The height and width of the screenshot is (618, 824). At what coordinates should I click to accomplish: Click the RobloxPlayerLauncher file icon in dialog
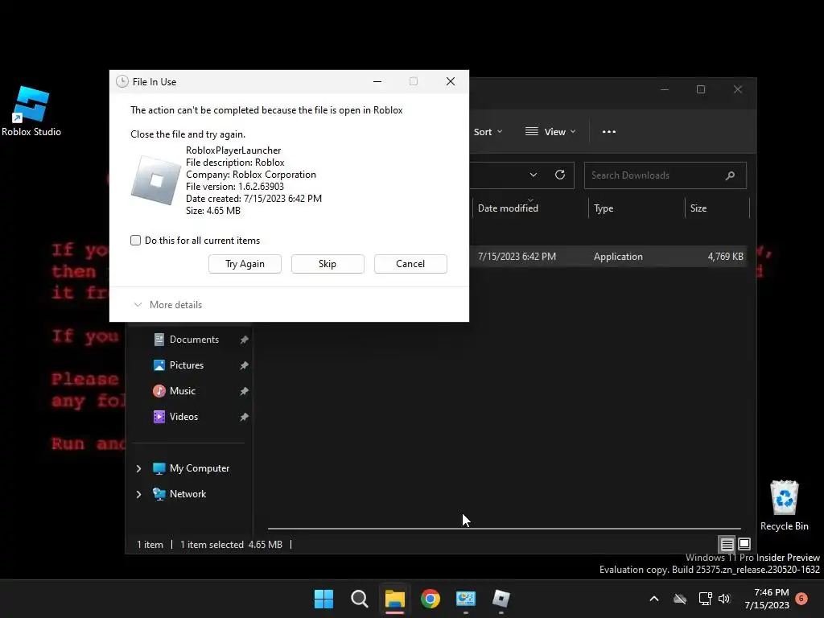pyautogui.click(x=155, y=180)
